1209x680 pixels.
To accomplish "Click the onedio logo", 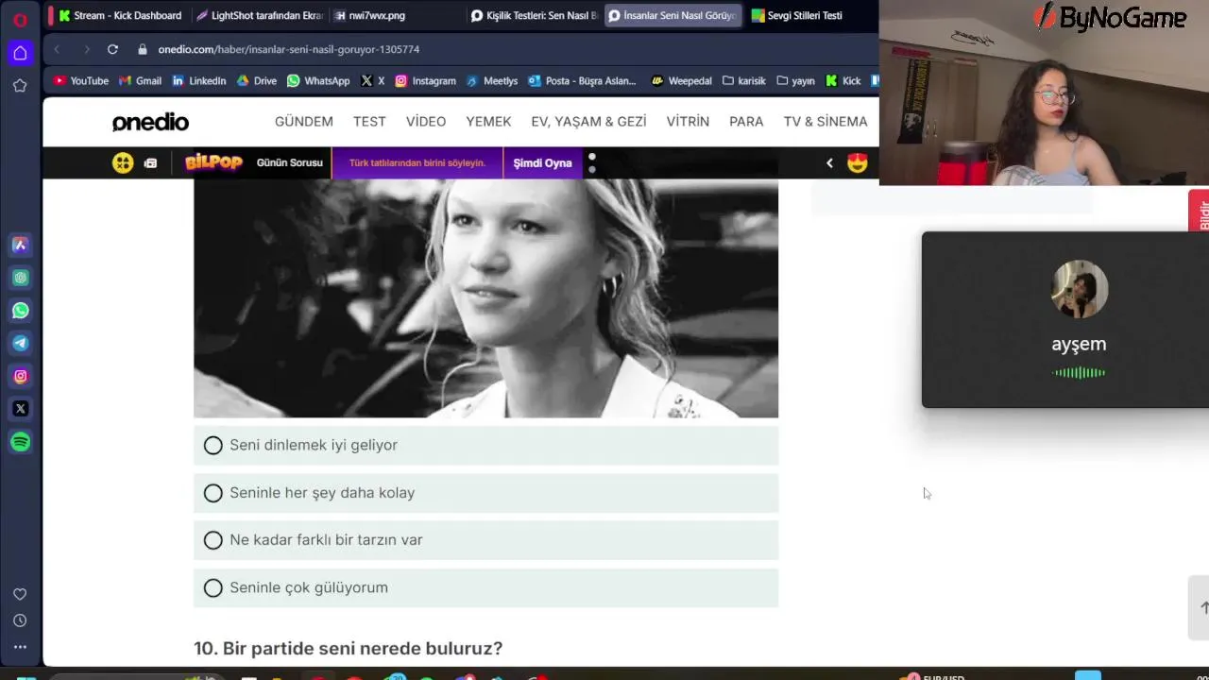I will point(150,122).
